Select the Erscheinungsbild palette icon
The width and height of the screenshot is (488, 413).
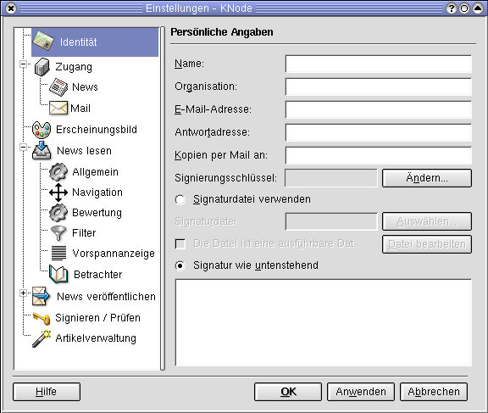[42, 130]
